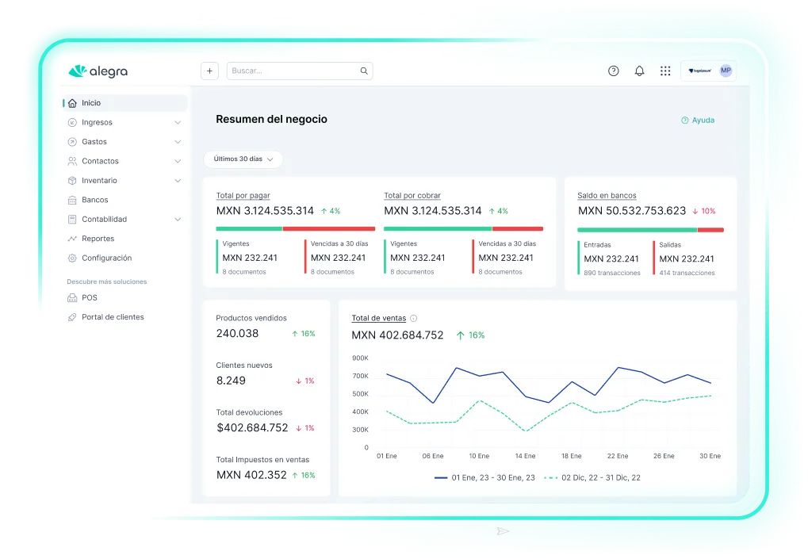The image size is (808, 559).
Task: Open the help question mark icon
Action: click(613, 71)
